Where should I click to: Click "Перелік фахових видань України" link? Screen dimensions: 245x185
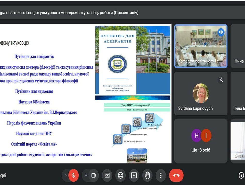click(34, 123)
